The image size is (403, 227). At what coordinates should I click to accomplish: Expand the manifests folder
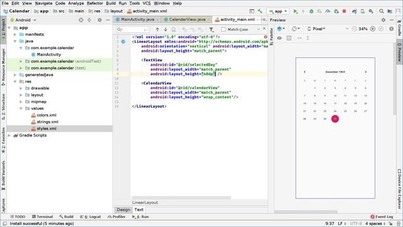(x=15, y=34)
